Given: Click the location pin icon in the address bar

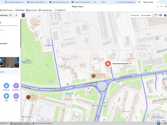Looking at the screenshot, I should pyautogui.click(x=162, y=7).
